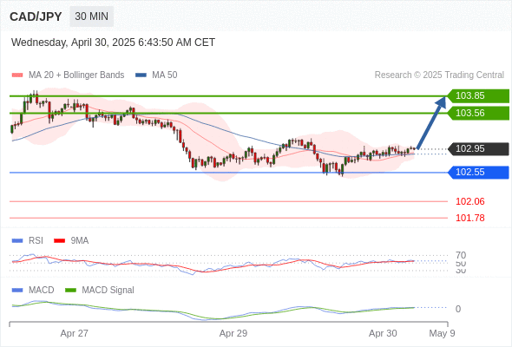Click the blue MACD legend swatch
Image resolution: width=512 pixels, height=347 pixels.
click(17, 291)
